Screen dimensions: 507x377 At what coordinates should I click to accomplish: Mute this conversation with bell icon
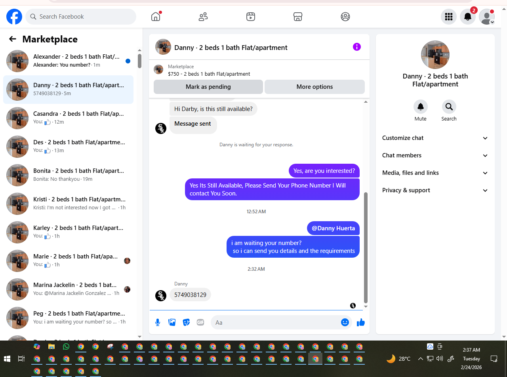pyautogui.click(x=421, y=107)
